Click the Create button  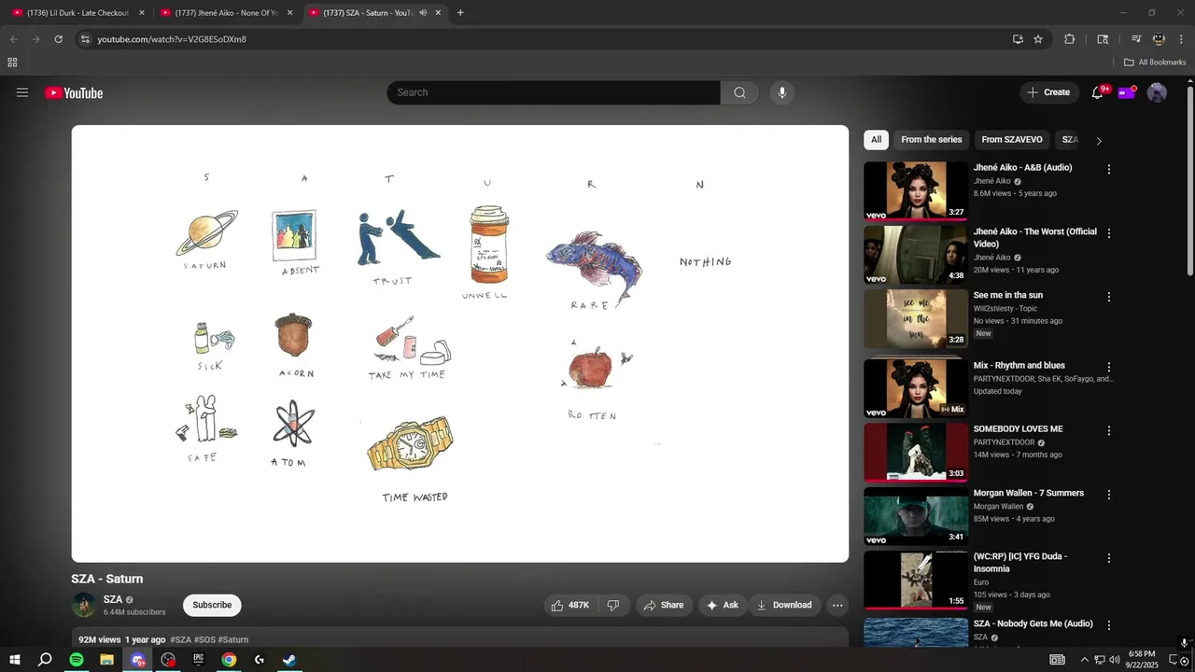[1048, 92]
